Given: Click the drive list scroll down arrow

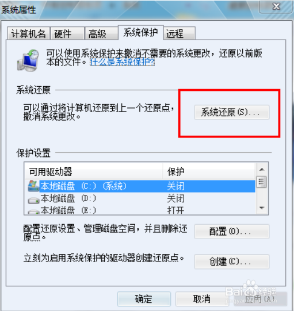Looking at the screenshot, I should click(262, 208).
